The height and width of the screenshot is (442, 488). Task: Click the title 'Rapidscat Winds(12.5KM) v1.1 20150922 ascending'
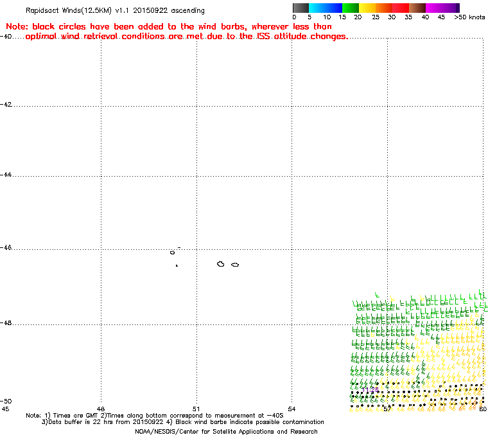pos(115,10)
